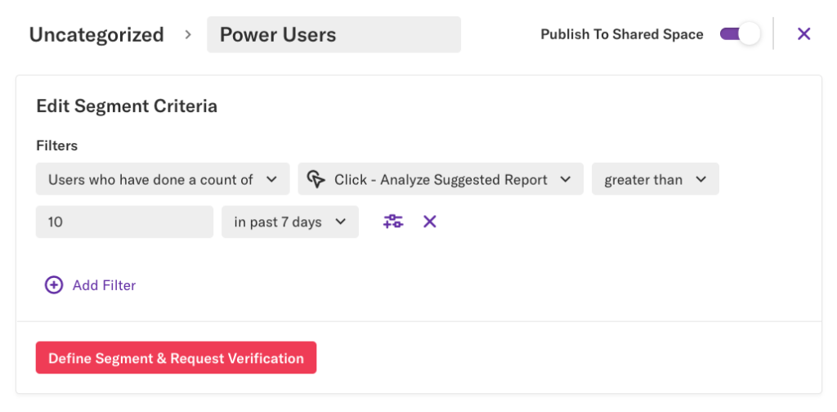Remove the filter using the purple X icon
Viewport: 837px width, 412px height.
[x=430, y=222]
